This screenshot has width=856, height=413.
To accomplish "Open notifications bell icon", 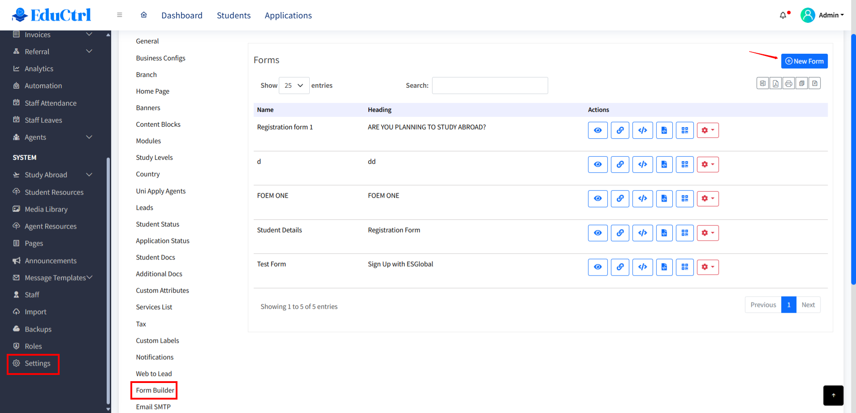I will (x=783, y=15).
